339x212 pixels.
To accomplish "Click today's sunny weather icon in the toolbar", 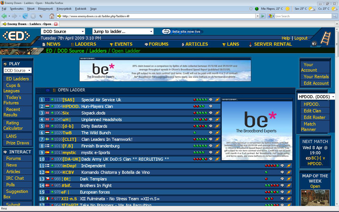I will coord(288,9).
